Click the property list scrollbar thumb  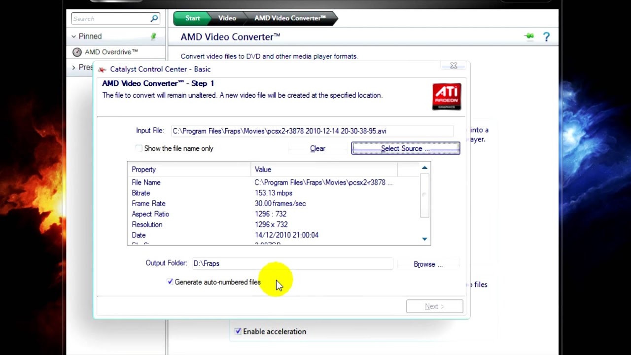(x=424, y=195)
